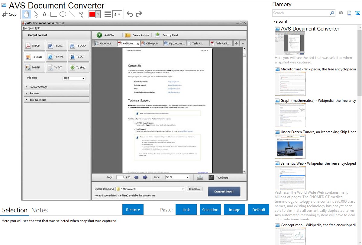Switch to the Tasks.txt document tab
362x245 pixels.
[x=198, y=44]
